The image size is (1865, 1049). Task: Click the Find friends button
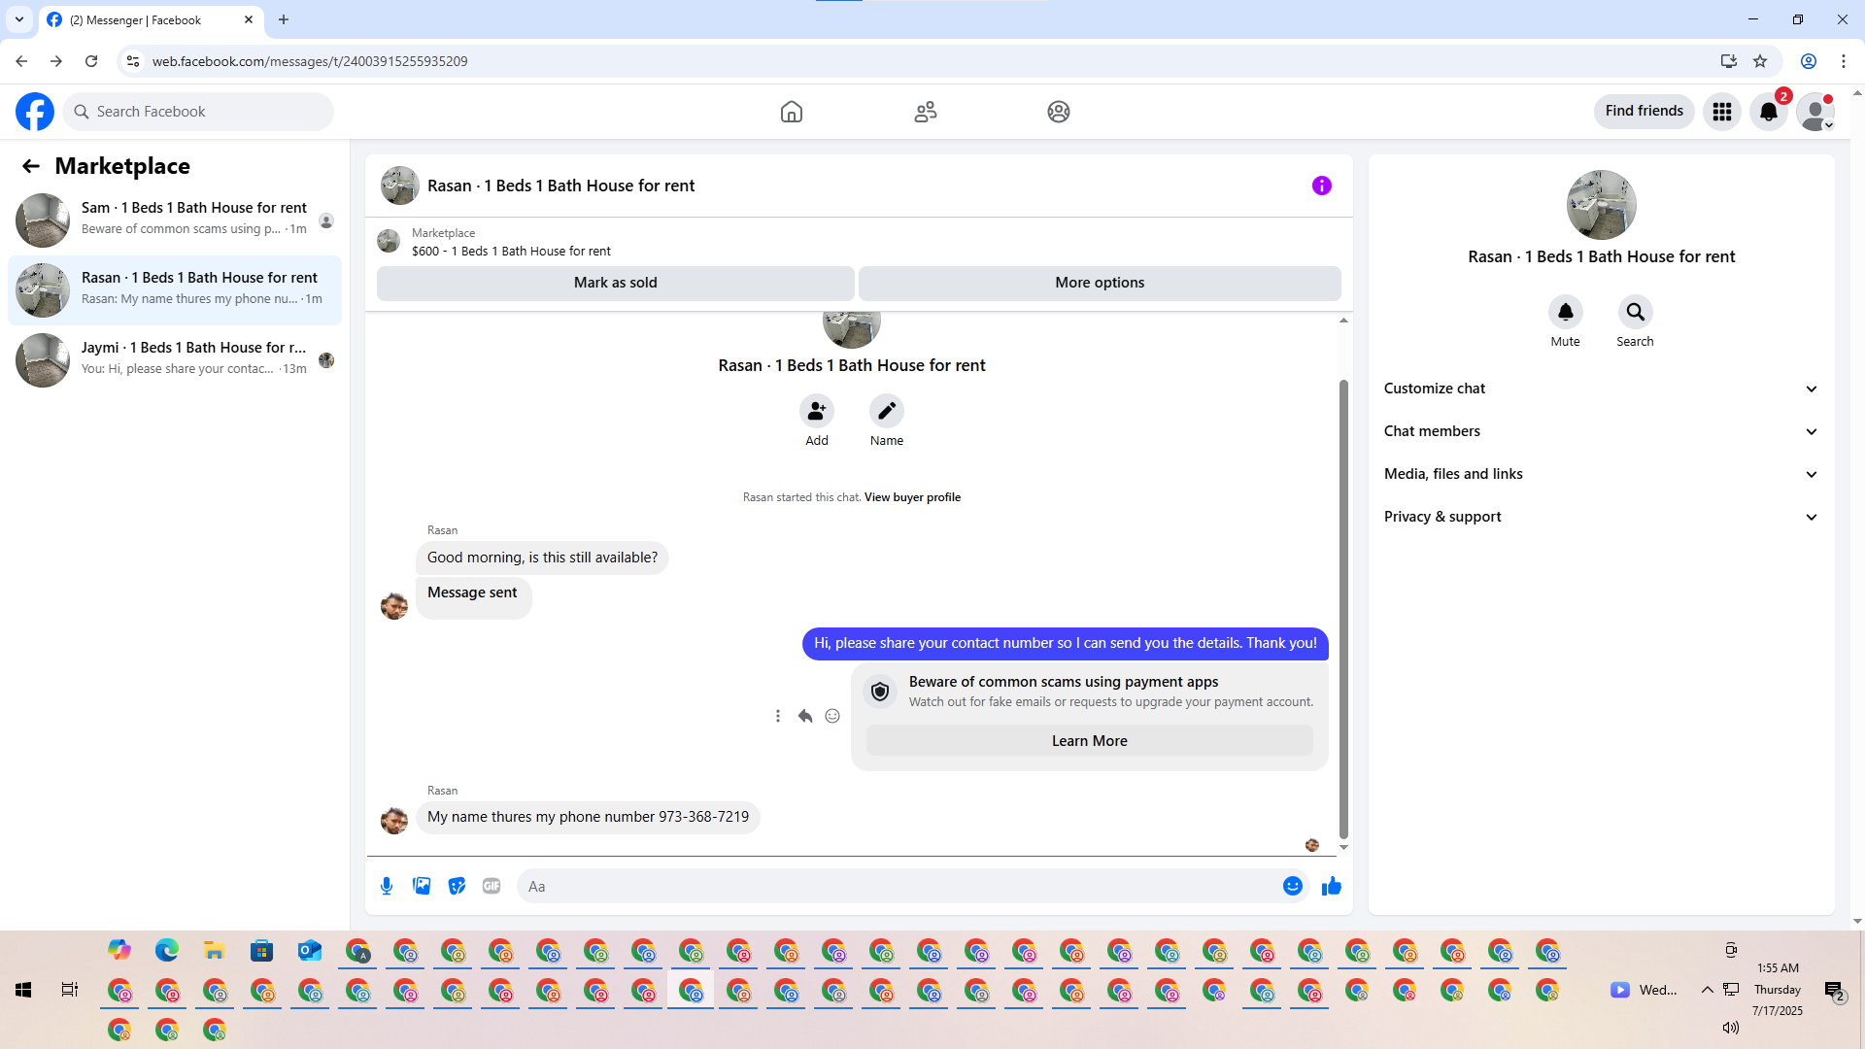coord(1644,112)
